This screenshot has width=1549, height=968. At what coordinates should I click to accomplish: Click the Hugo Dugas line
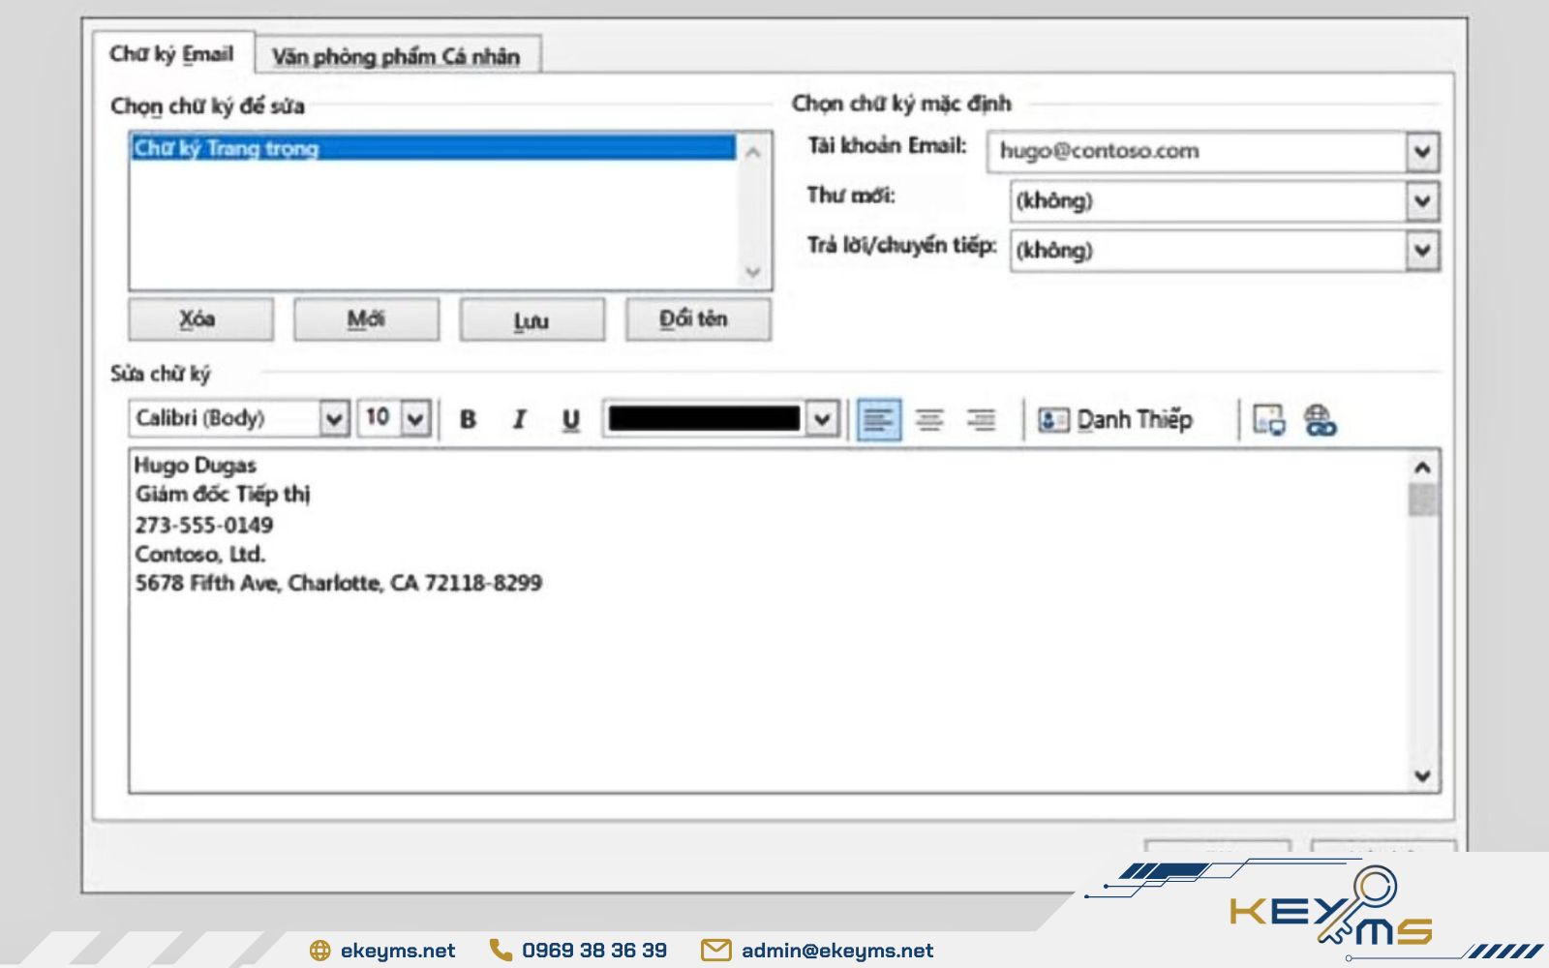coord(196,466)
